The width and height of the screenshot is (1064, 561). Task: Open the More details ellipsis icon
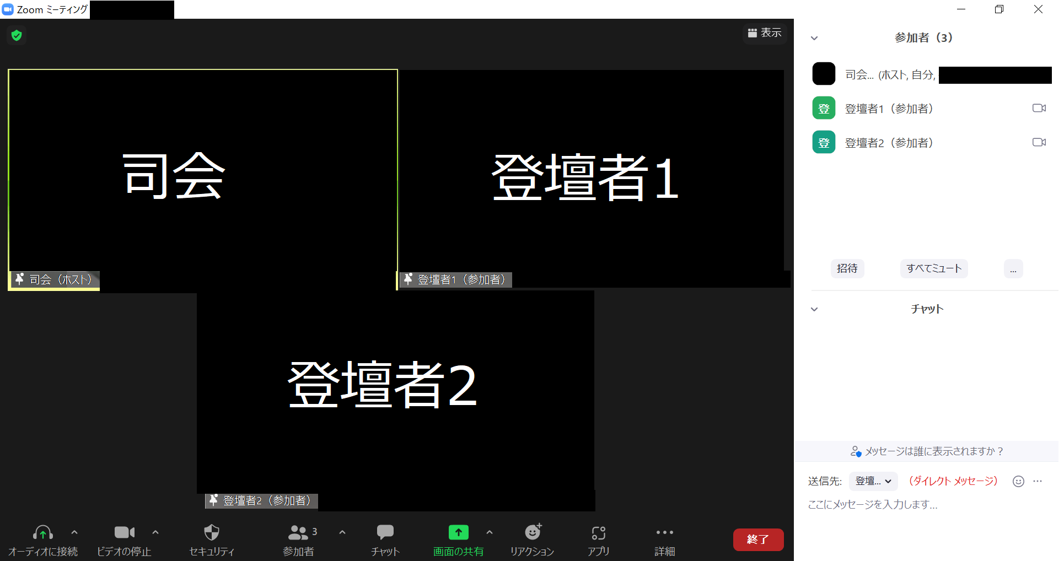pos(664,533)
